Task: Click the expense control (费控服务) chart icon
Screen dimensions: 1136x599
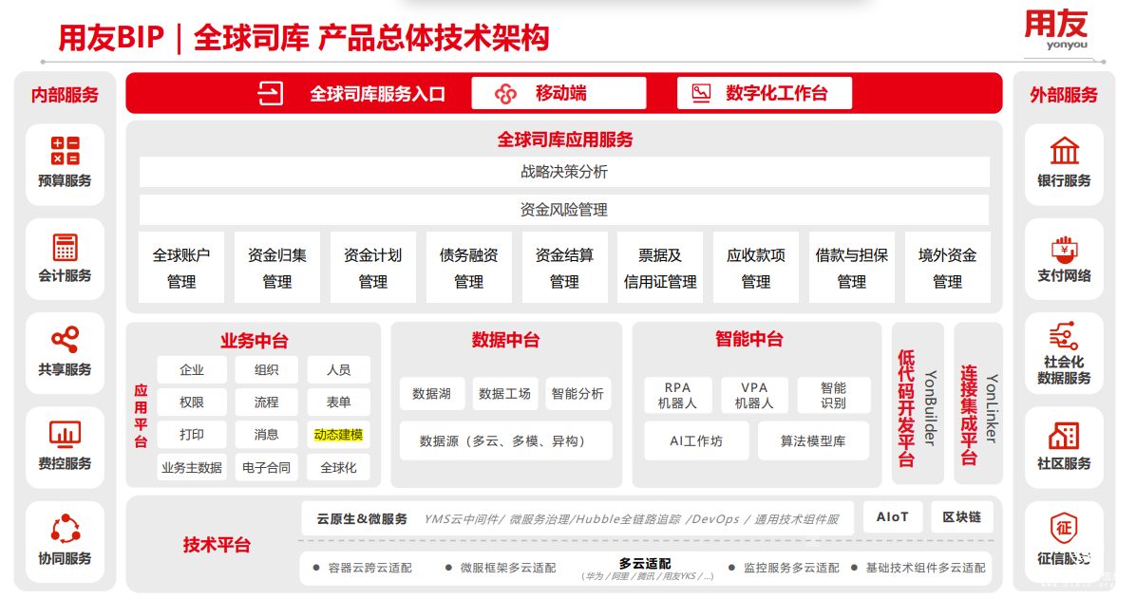Action: (x=65, y=435)
